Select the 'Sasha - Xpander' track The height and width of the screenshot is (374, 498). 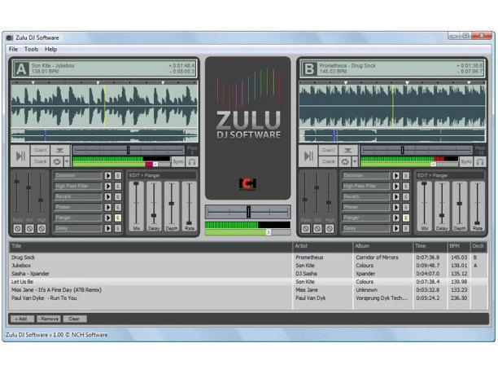248,274
